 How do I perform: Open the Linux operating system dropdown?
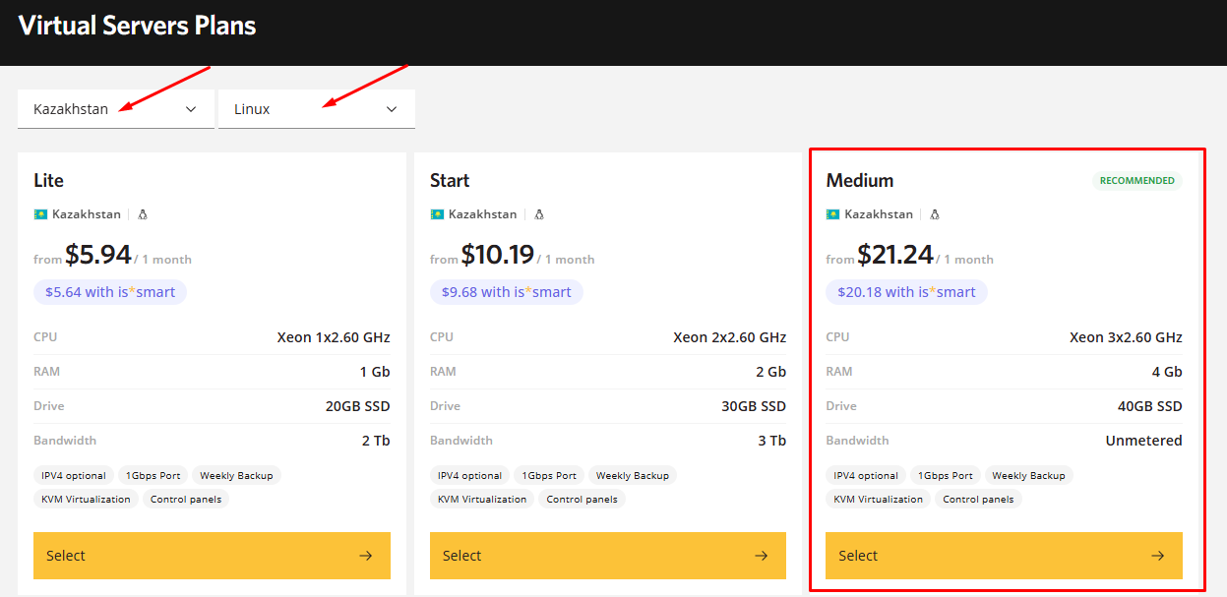(316, 109)
